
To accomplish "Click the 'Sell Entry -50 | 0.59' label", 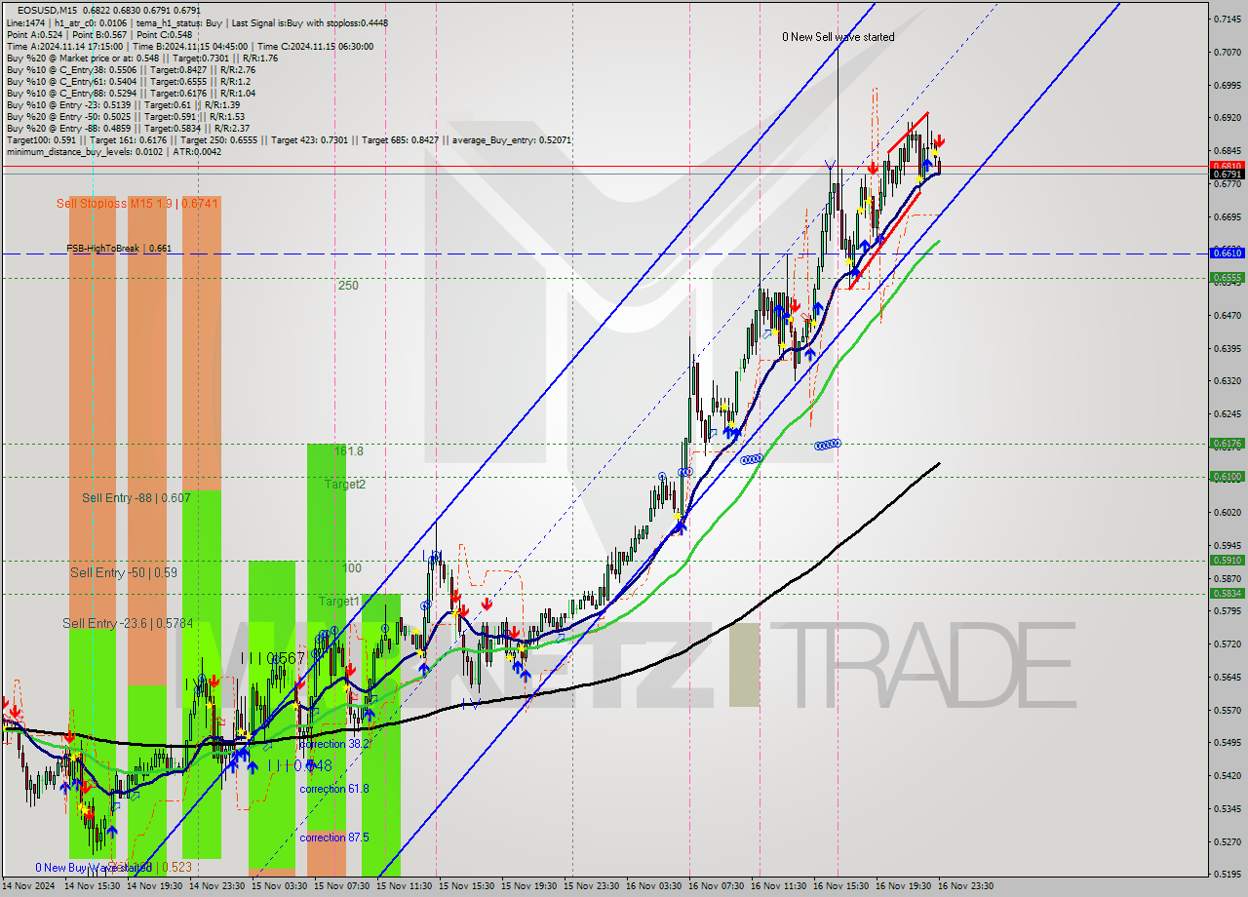I will (x=124, y=573).
